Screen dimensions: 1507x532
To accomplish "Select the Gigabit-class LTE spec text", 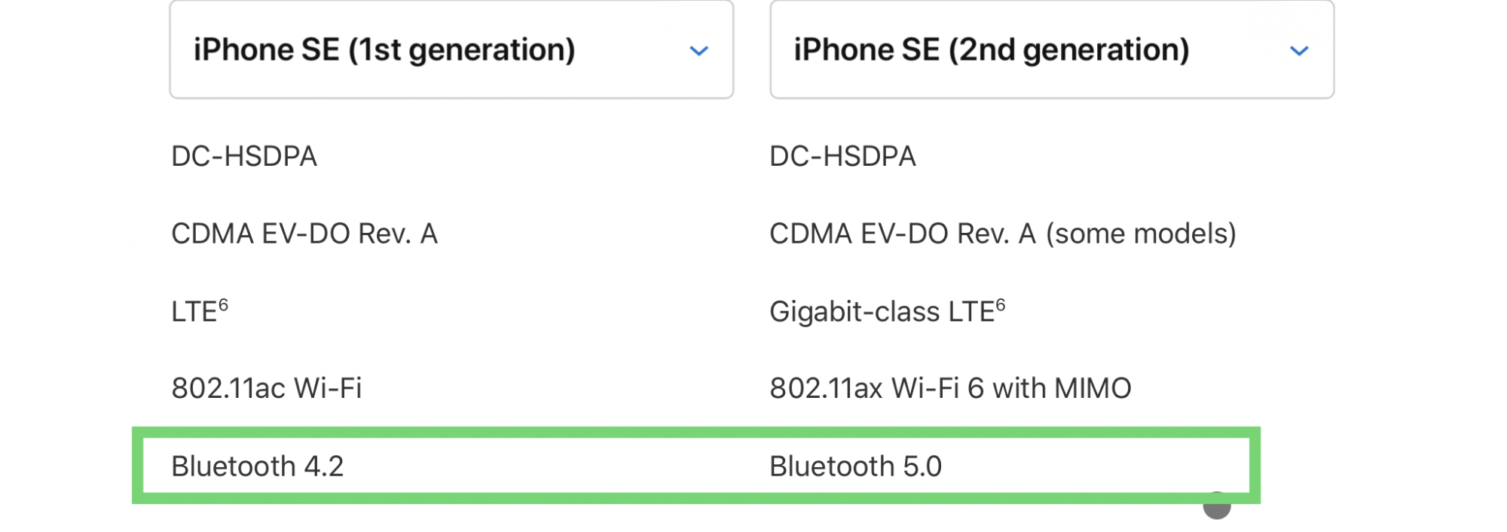I will pyautogui.click(x=882, y=312).
